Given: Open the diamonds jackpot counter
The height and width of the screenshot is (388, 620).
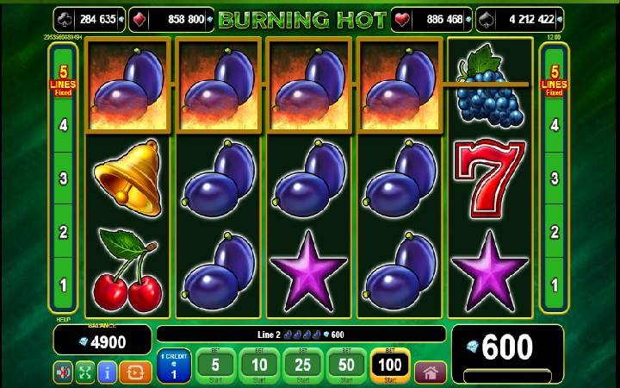Looking at the screenshot, I should pyautogui.click(x=171, y=19).
